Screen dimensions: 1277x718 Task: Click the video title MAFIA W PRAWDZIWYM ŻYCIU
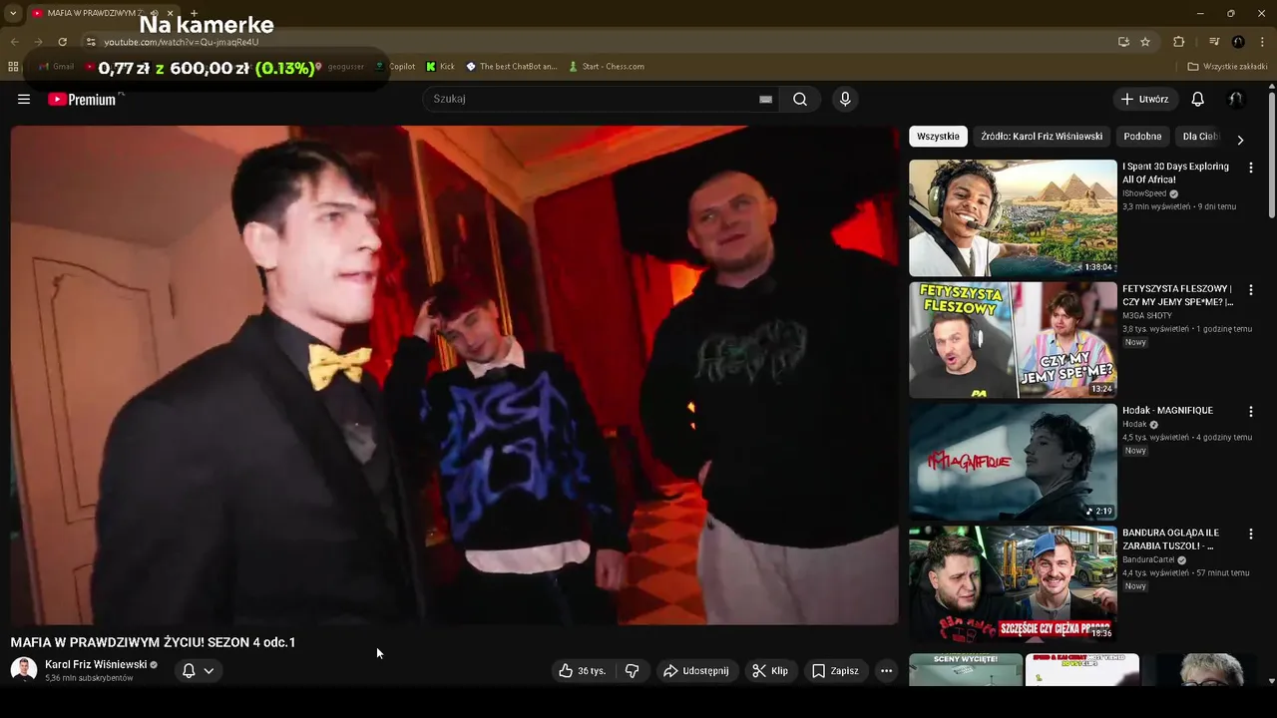click(x=153, y=642)
